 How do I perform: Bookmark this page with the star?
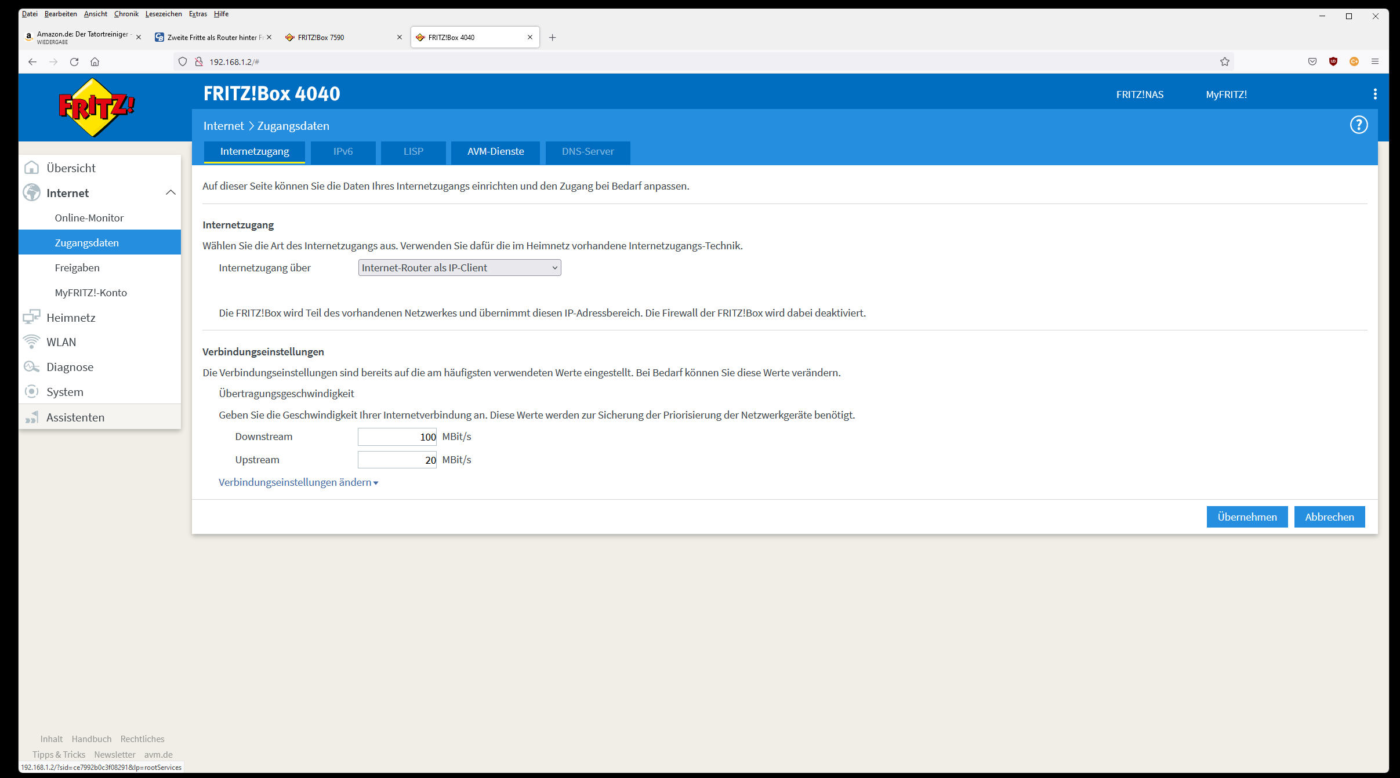point(1225,61)
